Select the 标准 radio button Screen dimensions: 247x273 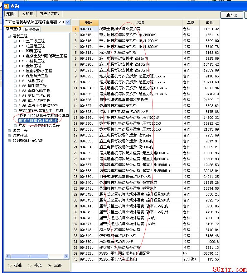(x=10, y=265)
